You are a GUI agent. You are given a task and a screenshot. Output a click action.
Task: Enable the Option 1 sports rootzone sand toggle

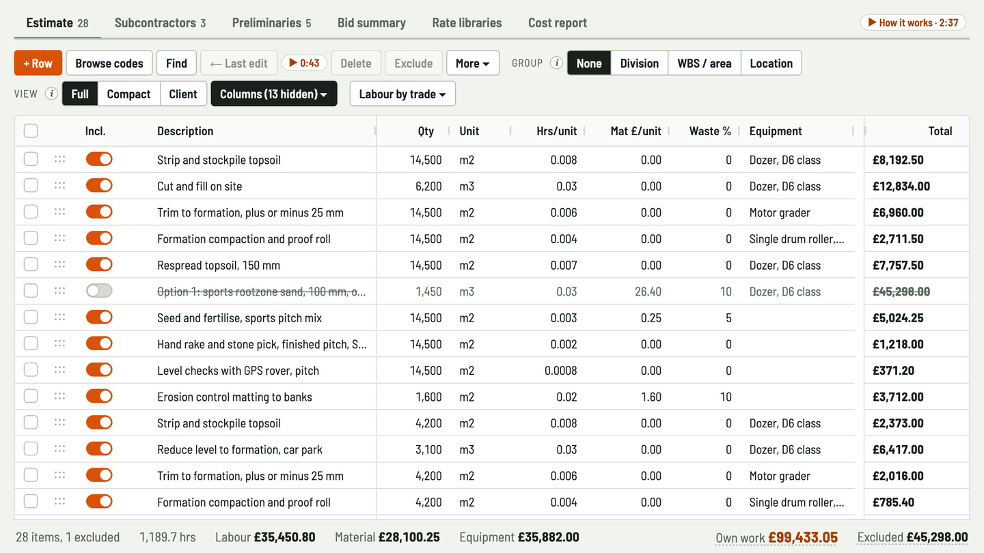click(99, 291)
